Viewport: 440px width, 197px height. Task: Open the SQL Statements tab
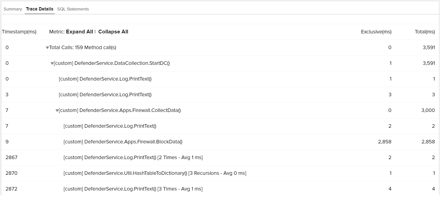point(73,9)
